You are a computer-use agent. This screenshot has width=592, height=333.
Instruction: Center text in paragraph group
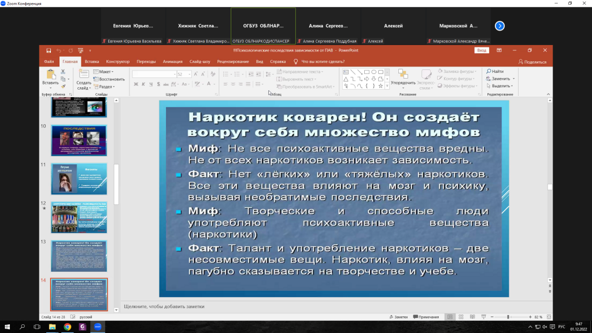233,84
